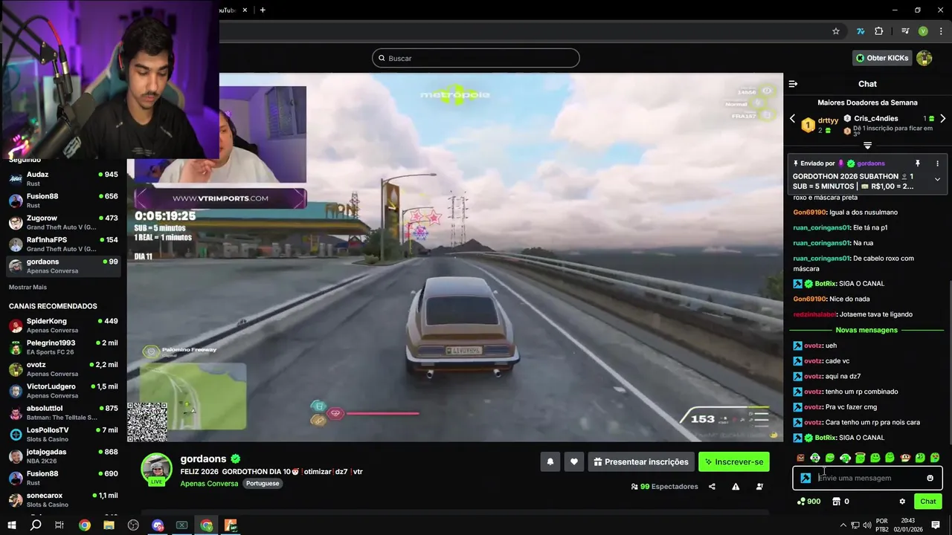Open a new browser tab with the plus

263,10
